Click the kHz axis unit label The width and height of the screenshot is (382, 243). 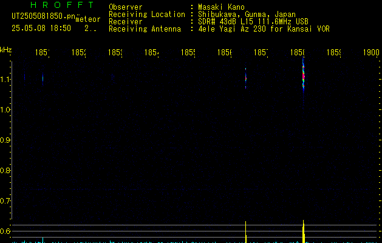[x=5, y=50]
